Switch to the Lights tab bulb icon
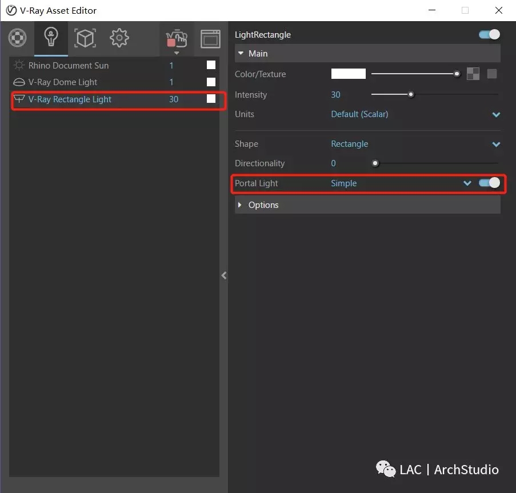 (x=51, y=38)
